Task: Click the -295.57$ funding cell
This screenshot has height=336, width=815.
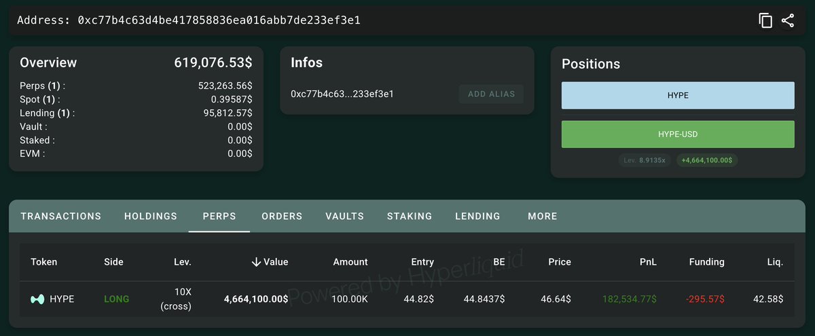Action: [x=704, y=299]
